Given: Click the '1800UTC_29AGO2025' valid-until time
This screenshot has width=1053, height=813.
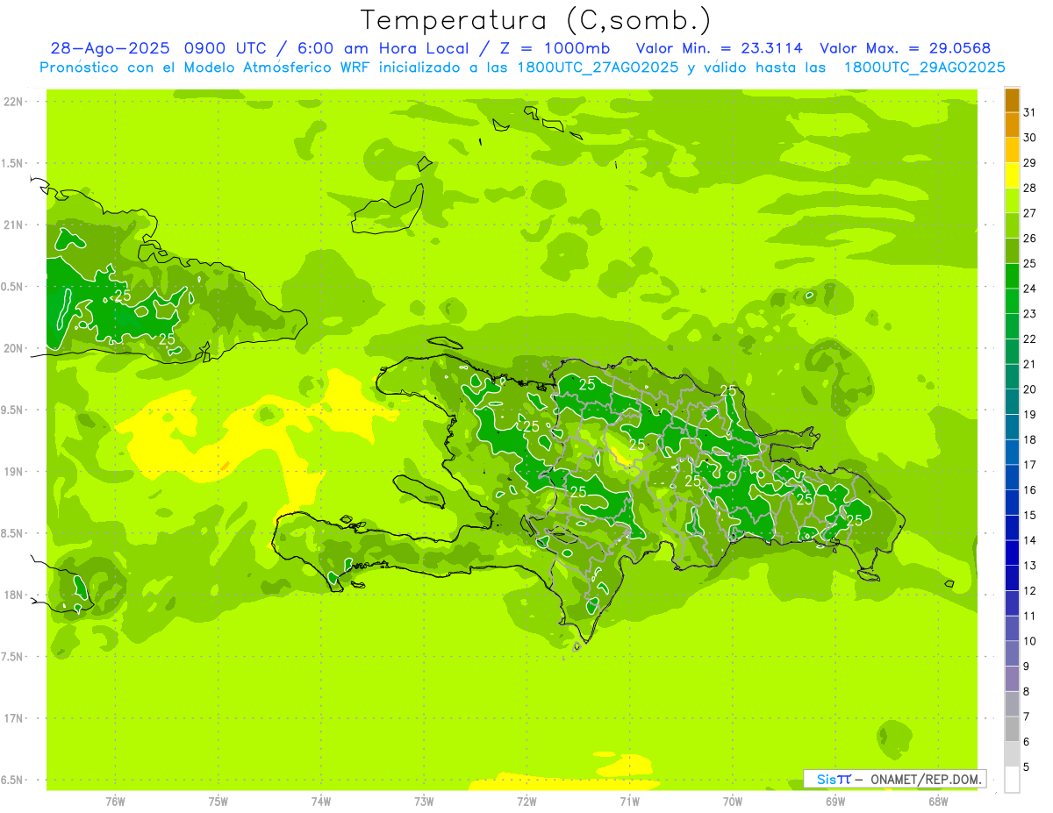Looking at the screenshot, I should (925, 68).
